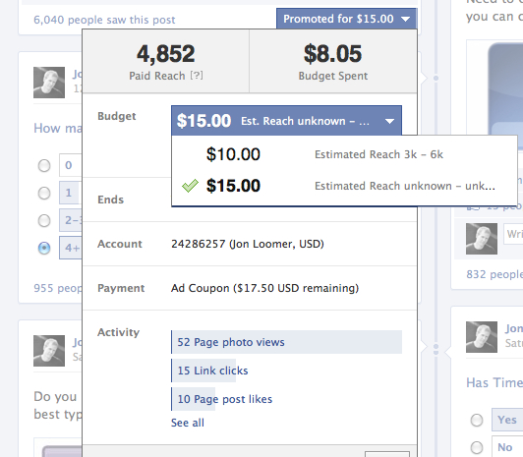Click the 4+ poll option label
This screenshot has width=523, height=457.
point(71,248)
